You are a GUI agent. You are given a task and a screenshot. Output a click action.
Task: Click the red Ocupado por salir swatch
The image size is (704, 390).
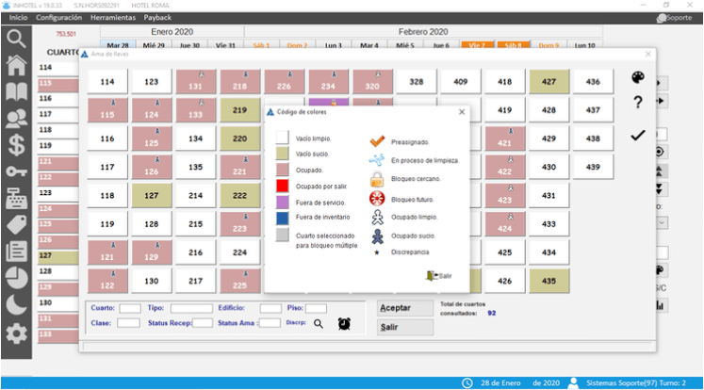(x=282, y=187)
